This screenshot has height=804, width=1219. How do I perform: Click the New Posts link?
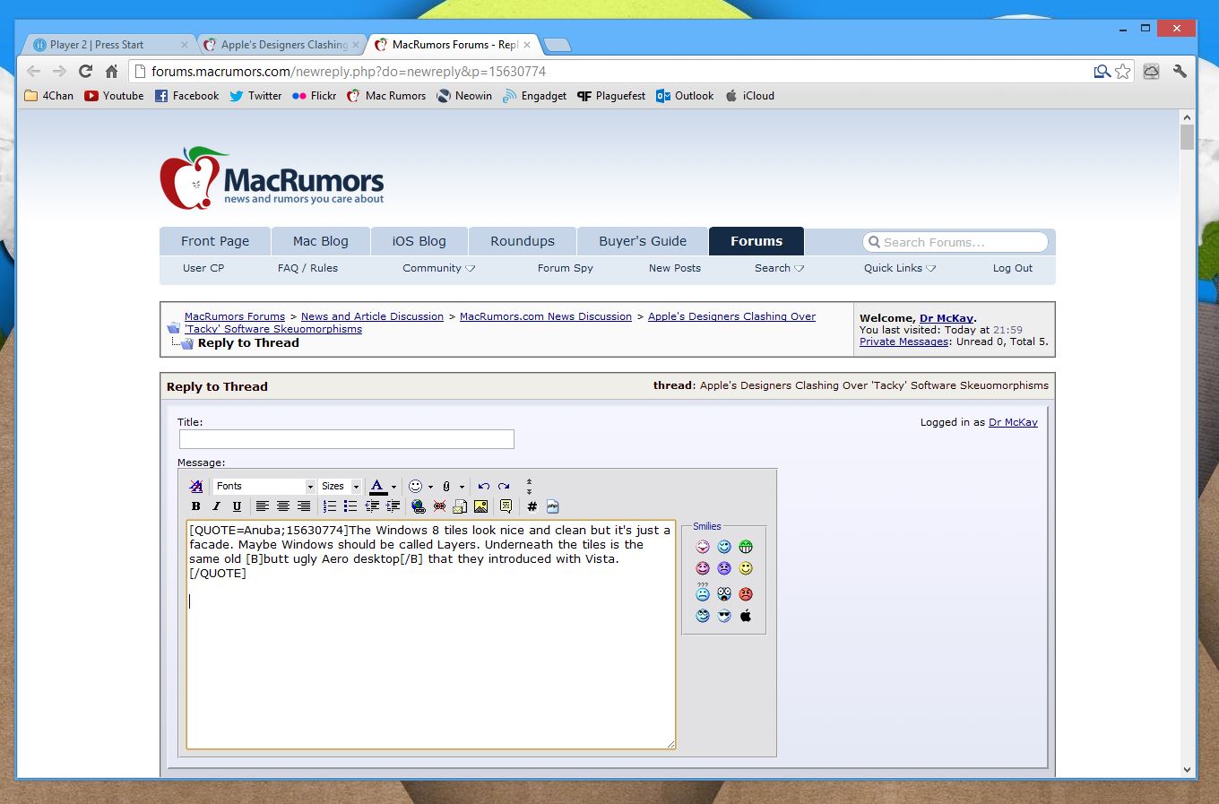[x=675, y=268]
